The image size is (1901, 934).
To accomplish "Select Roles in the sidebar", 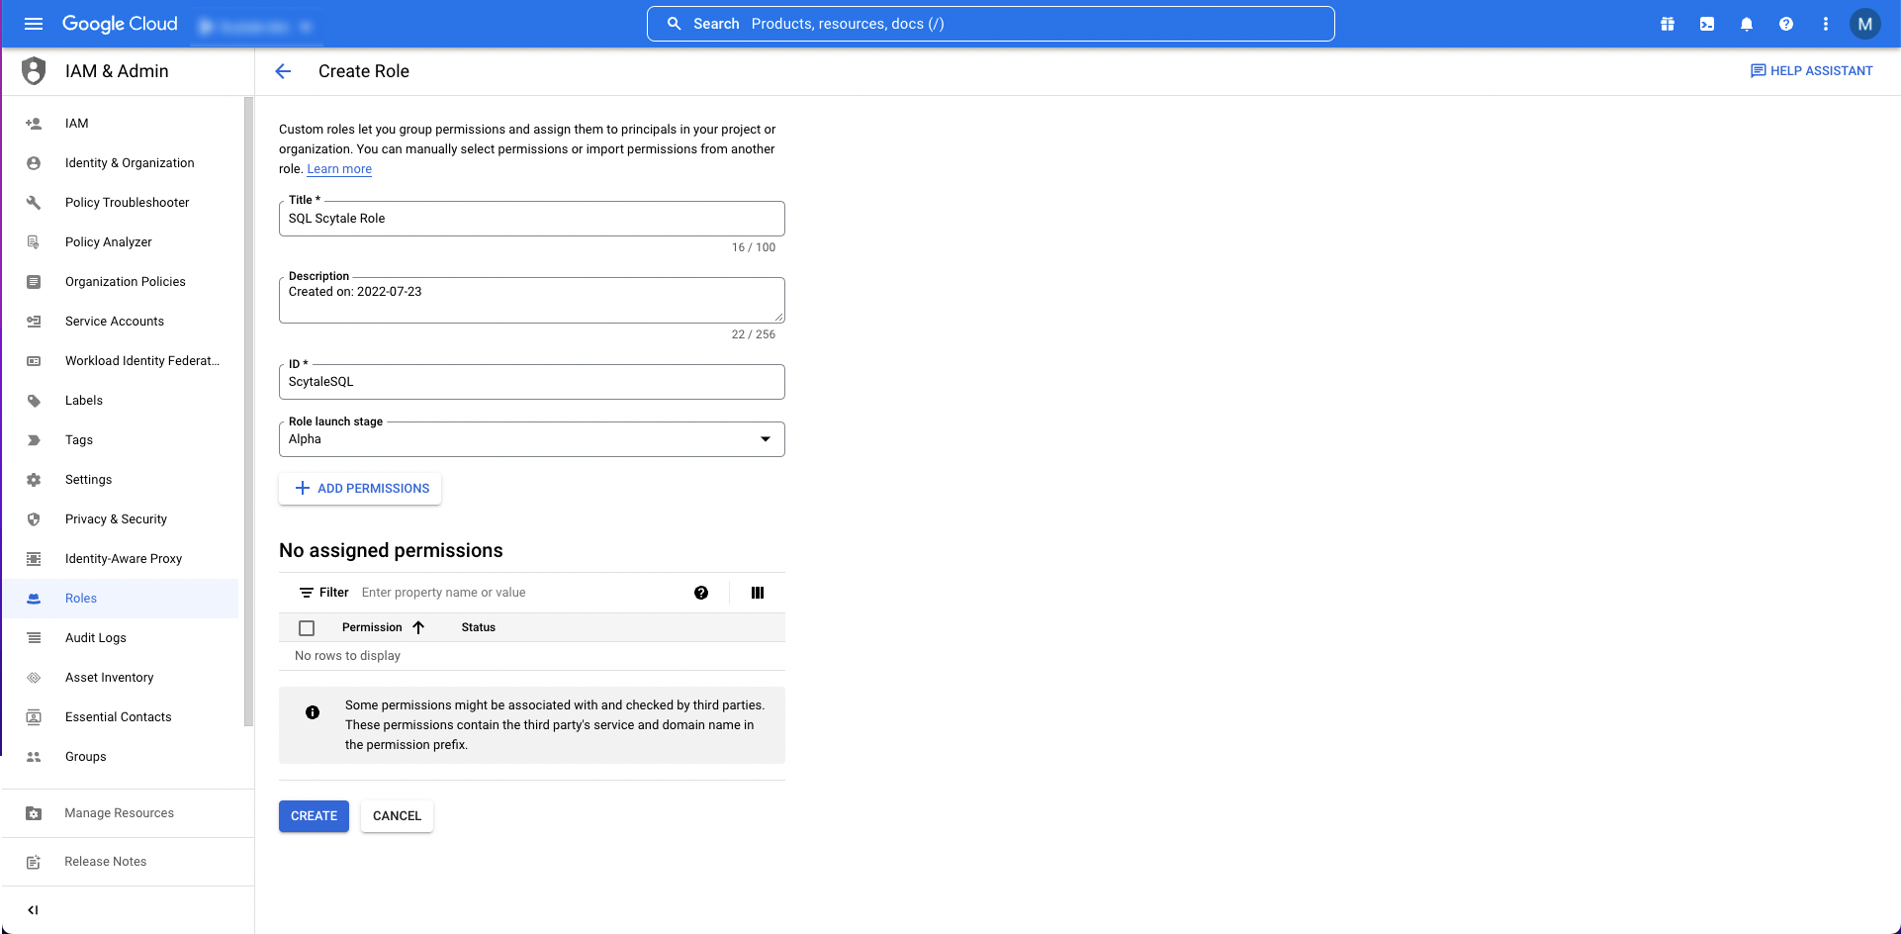I will [120, 599].
